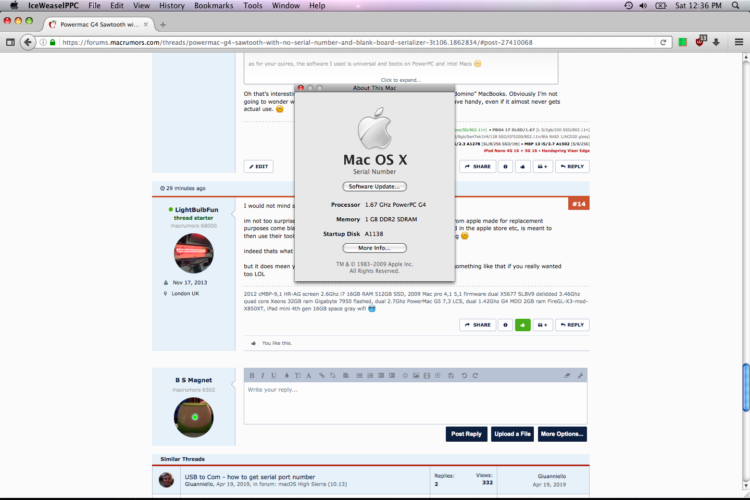Click the unlink icon in the editor toolbar
750x500 pixels.
(x=333, y=376)
